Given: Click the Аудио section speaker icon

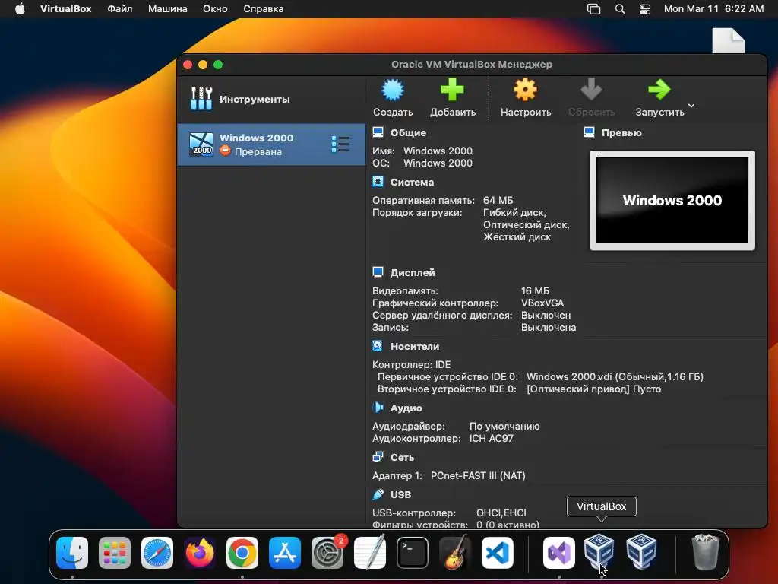Looking at the screenshot, I should (378, 408).
